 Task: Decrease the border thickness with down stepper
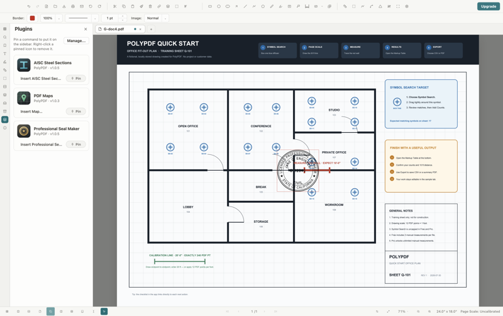pyautogui.click(x=123, y=20)
